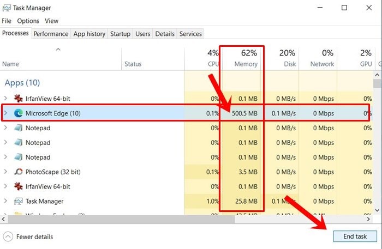Image resolution: width=382 pixels, height=249 pixels.
Task: Minimize the Task Manager window
Action: click(320, 8)
